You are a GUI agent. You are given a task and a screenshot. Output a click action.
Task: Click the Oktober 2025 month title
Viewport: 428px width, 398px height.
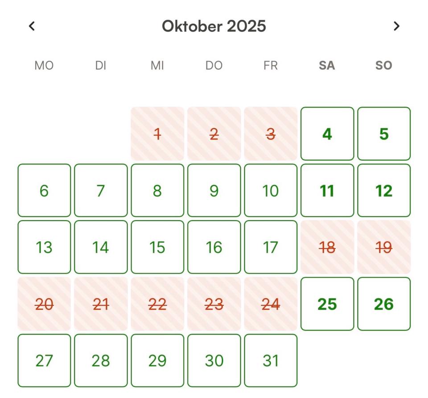coord(214,26)
